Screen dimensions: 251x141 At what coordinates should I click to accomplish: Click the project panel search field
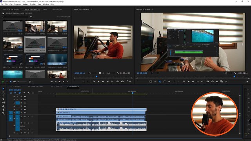coord(15,16)
